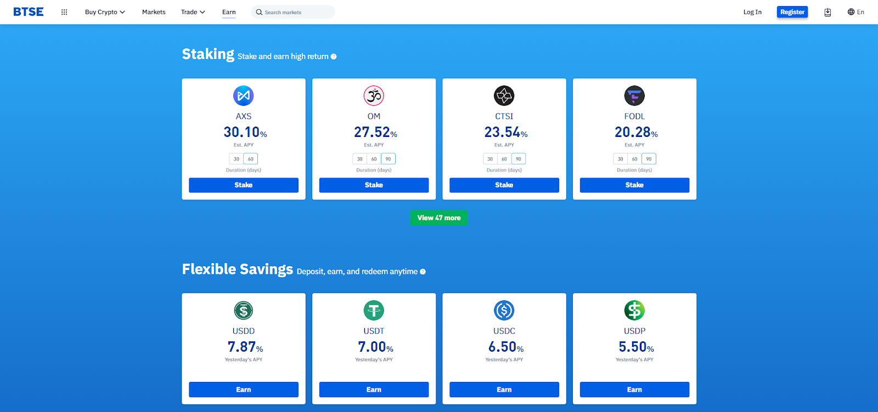Open the apps grid menu icon
The width and height of the screenshot is (878, 412).
coord(64,12)
